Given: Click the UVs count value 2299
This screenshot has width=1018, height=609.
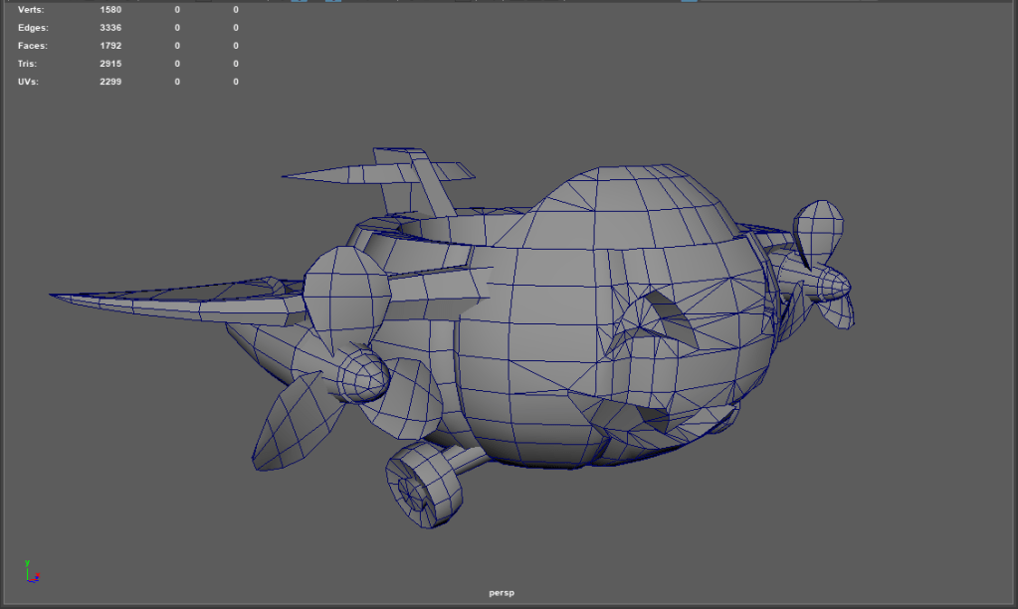Looking at the screenshot, I should pyautogui.click(x=110, y=82).
